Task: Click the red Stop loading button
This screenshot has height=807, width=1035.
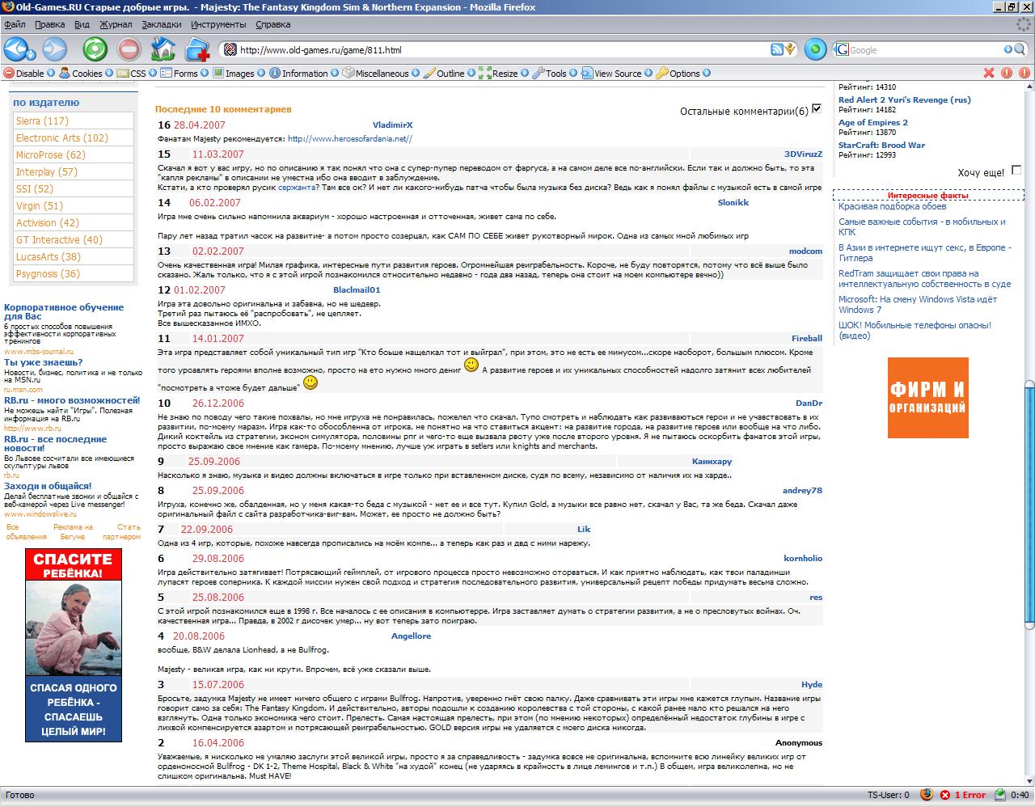Action: pyautogui.click(x=129, y=49)
